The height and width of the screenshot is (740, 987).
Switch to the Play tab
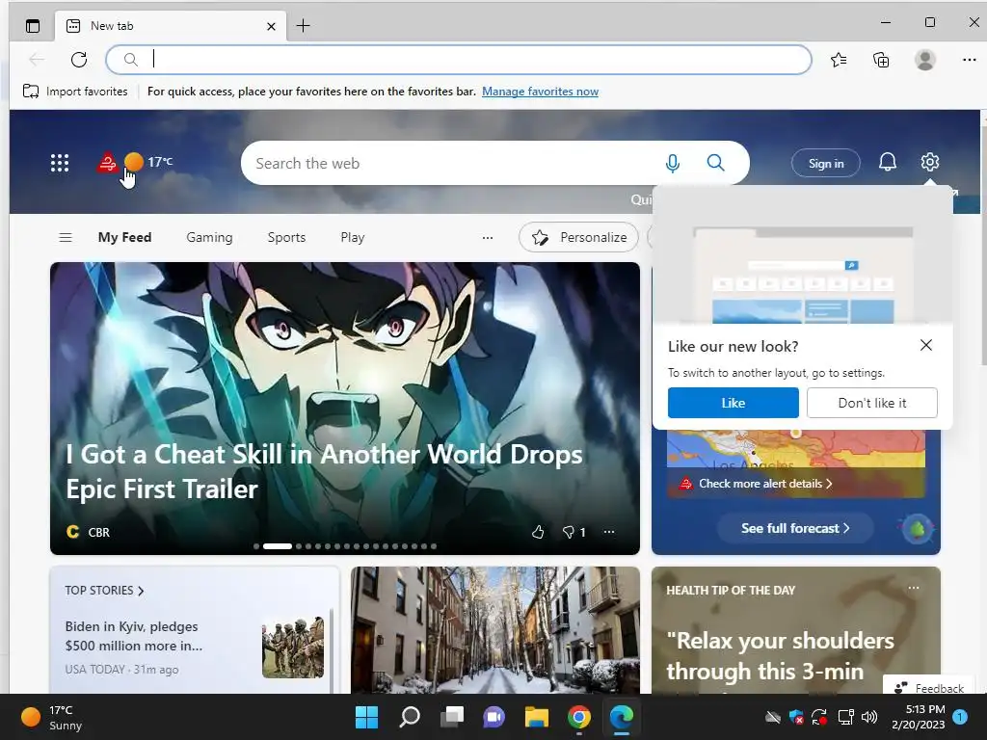tap(353, 237)
